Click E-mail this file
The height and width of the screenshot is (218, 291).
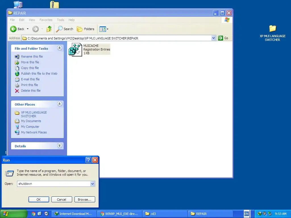(30, 79)
